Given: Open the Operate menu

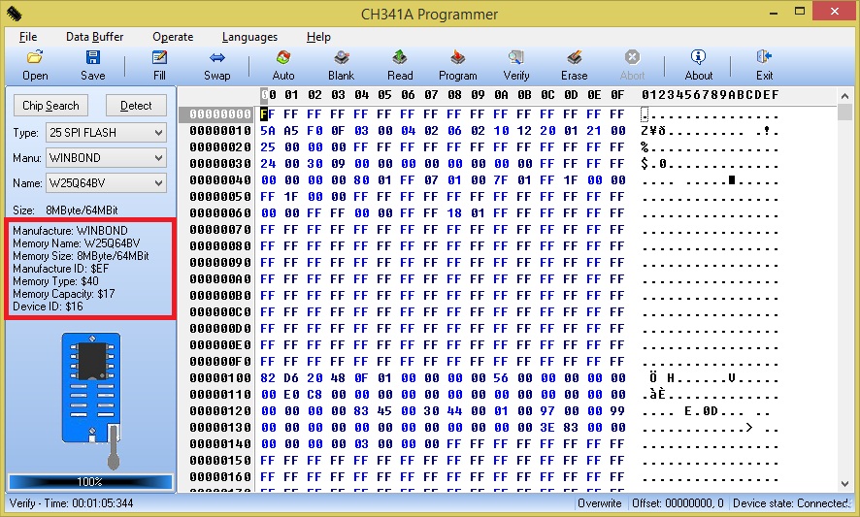Looking at the screenshot, I should [173, 37].
